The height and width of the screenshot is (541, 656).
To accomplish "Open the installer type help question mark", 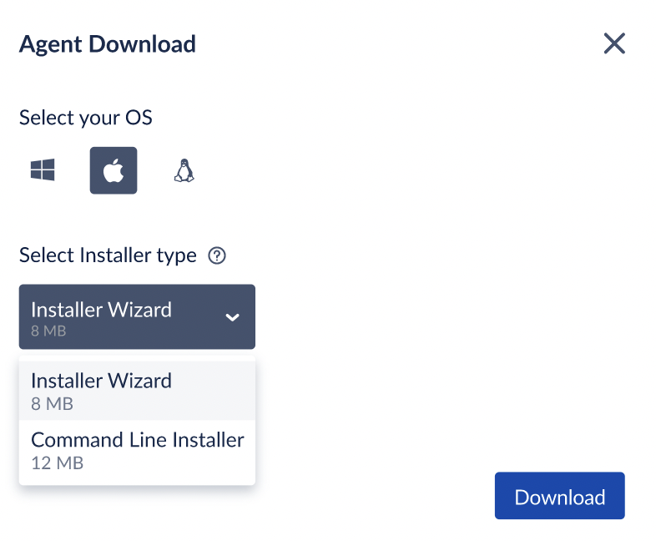I will [217, 255].
